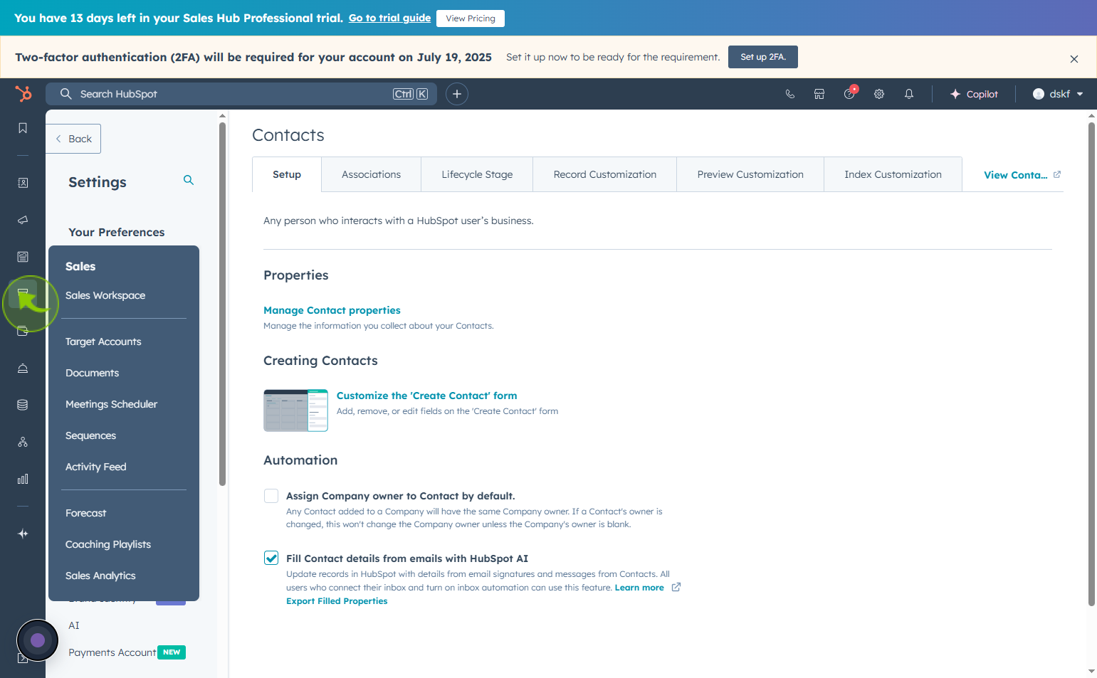
Task: Click the Set up 2FA button
Action: [x=763, y=57]
